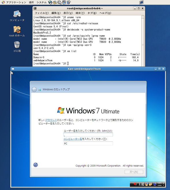Launch the email client icon in top panel

[55, 2]
